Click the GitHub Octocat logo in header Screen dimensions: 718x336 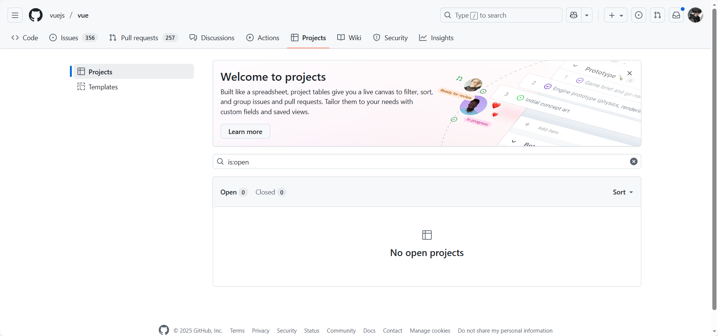[x=36, y=15]
